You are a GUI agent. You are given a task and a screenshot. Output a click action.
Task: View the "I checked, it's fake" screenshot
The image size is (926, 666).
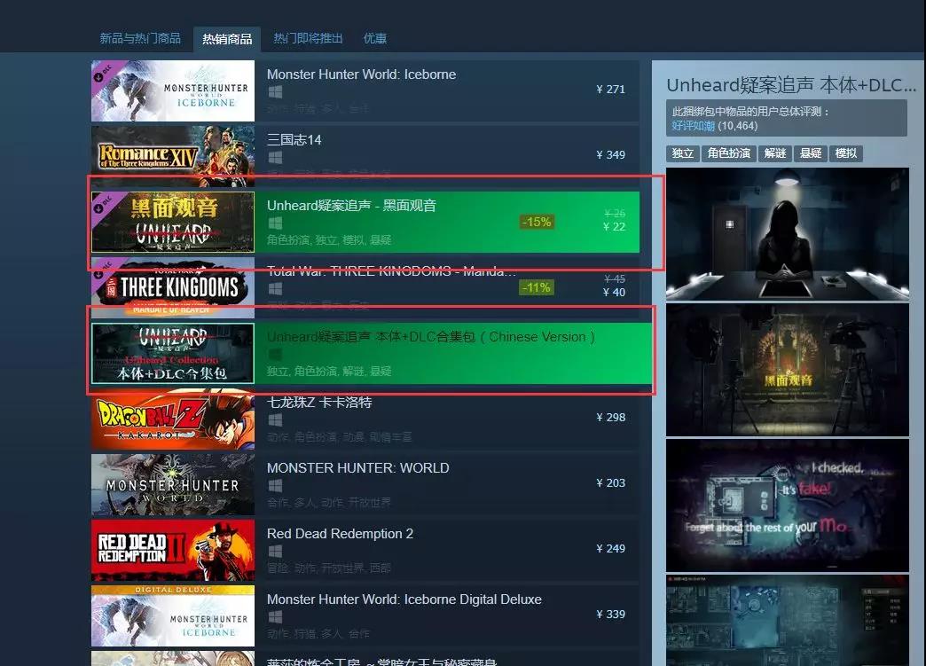coord(788,505)
